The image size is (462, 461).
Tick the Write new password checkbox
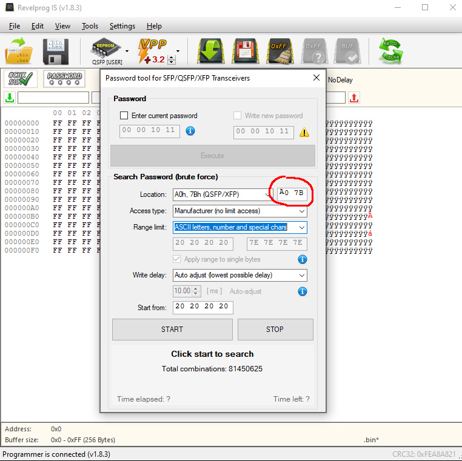237,115
